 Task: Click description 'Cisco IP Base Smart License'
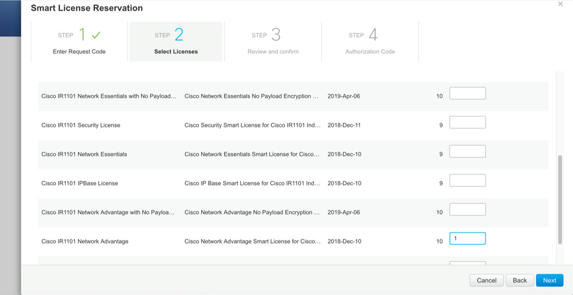pyautogui.click(x=252, y=183)
